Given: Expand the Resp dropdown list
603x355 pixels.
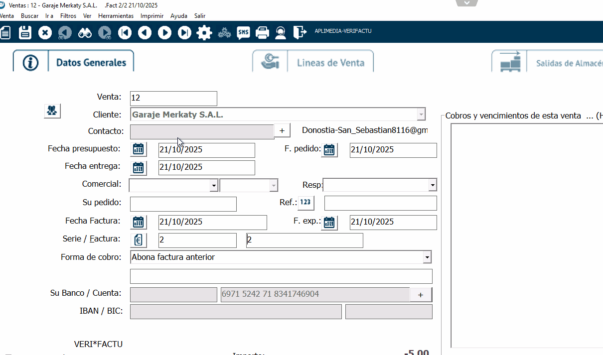Looking at the screenshot, I should 432,185.
